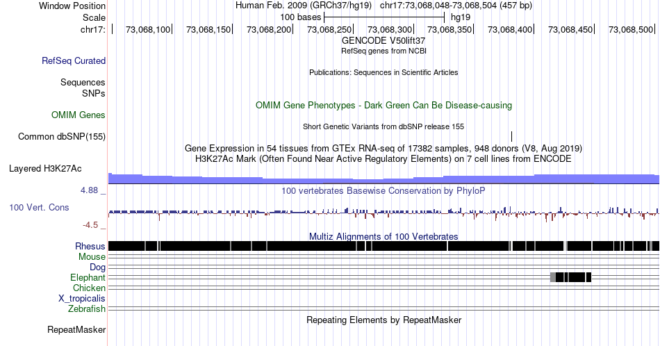Click Short Genetic Variants from dbSNP title
660x346 pixels.
383,126
